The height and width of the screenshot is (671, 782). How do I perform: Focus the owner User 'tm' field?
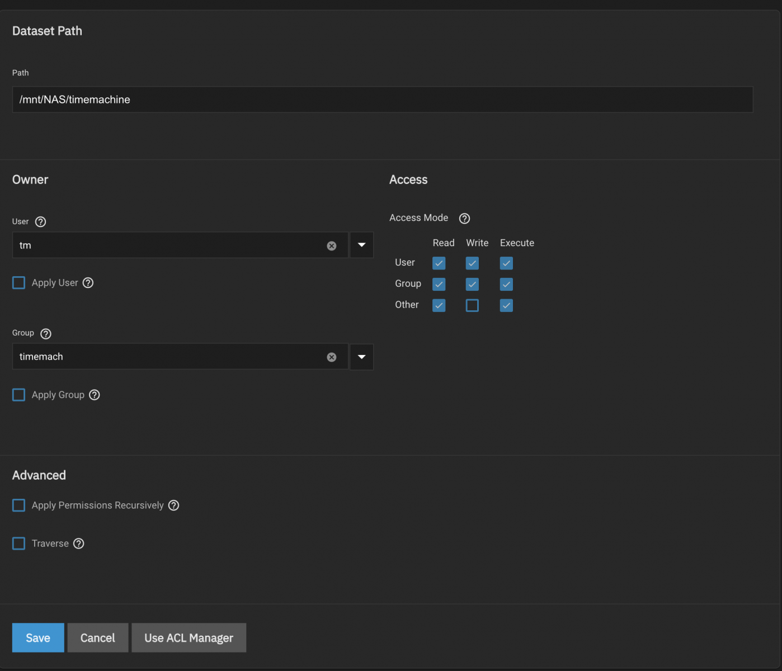180,245
